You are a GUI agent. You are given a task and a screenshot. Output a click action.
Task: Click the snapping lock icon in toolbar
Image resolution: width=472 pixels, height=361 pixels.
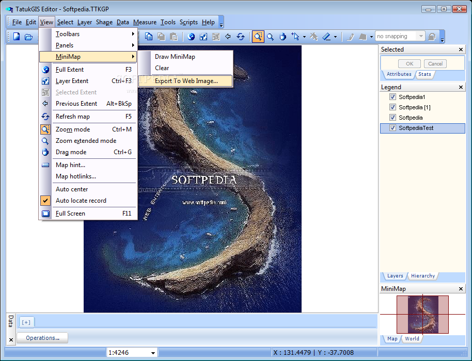click(x=432, y=37)
